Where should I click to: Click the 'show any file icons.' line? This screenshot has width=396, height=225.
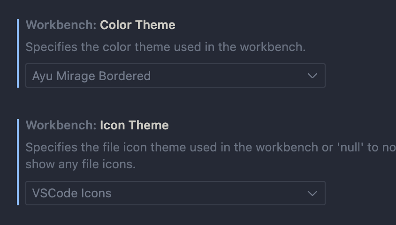point(80,165)
